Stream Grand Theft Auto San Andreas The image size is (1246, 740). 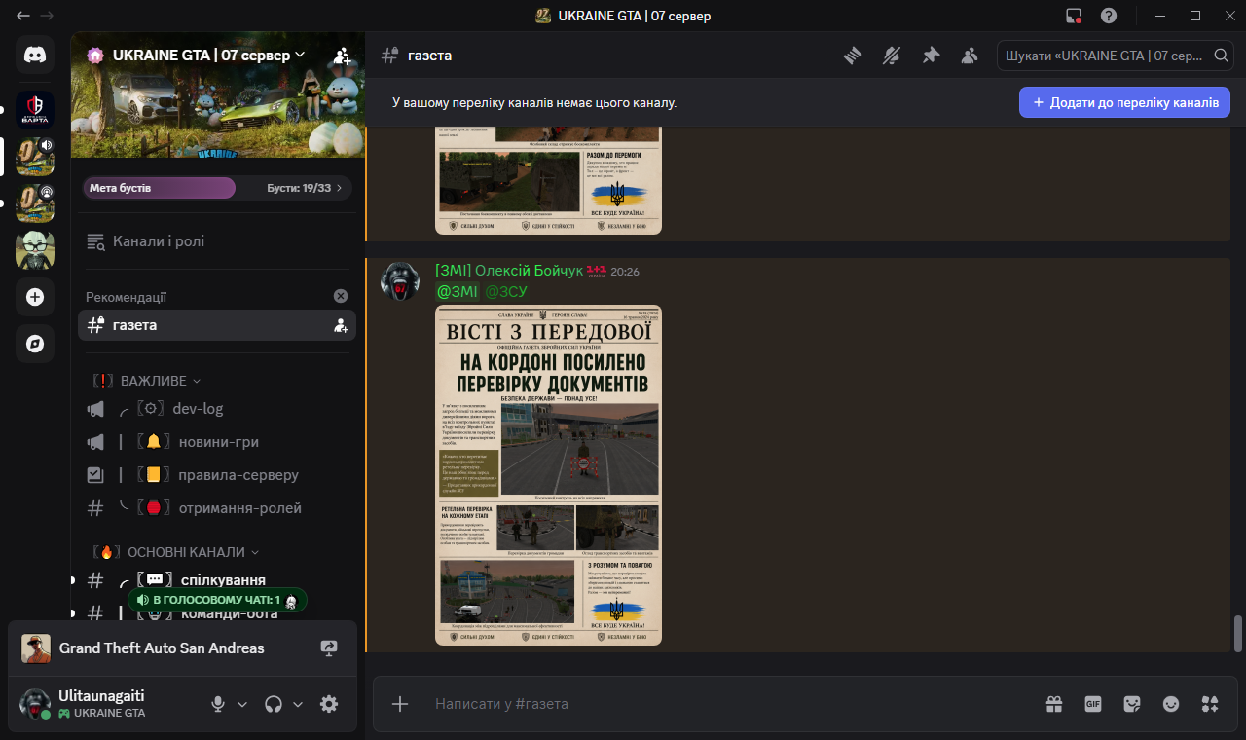pyautogui.click(x=328, y=647)
